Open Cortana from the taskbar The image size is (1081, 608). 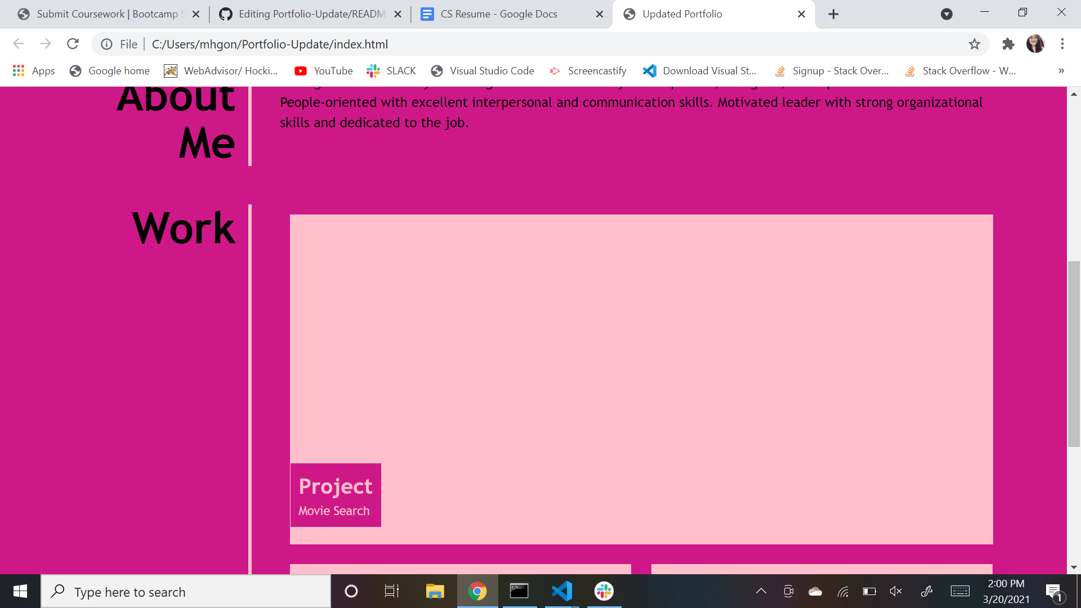point(351,591)
